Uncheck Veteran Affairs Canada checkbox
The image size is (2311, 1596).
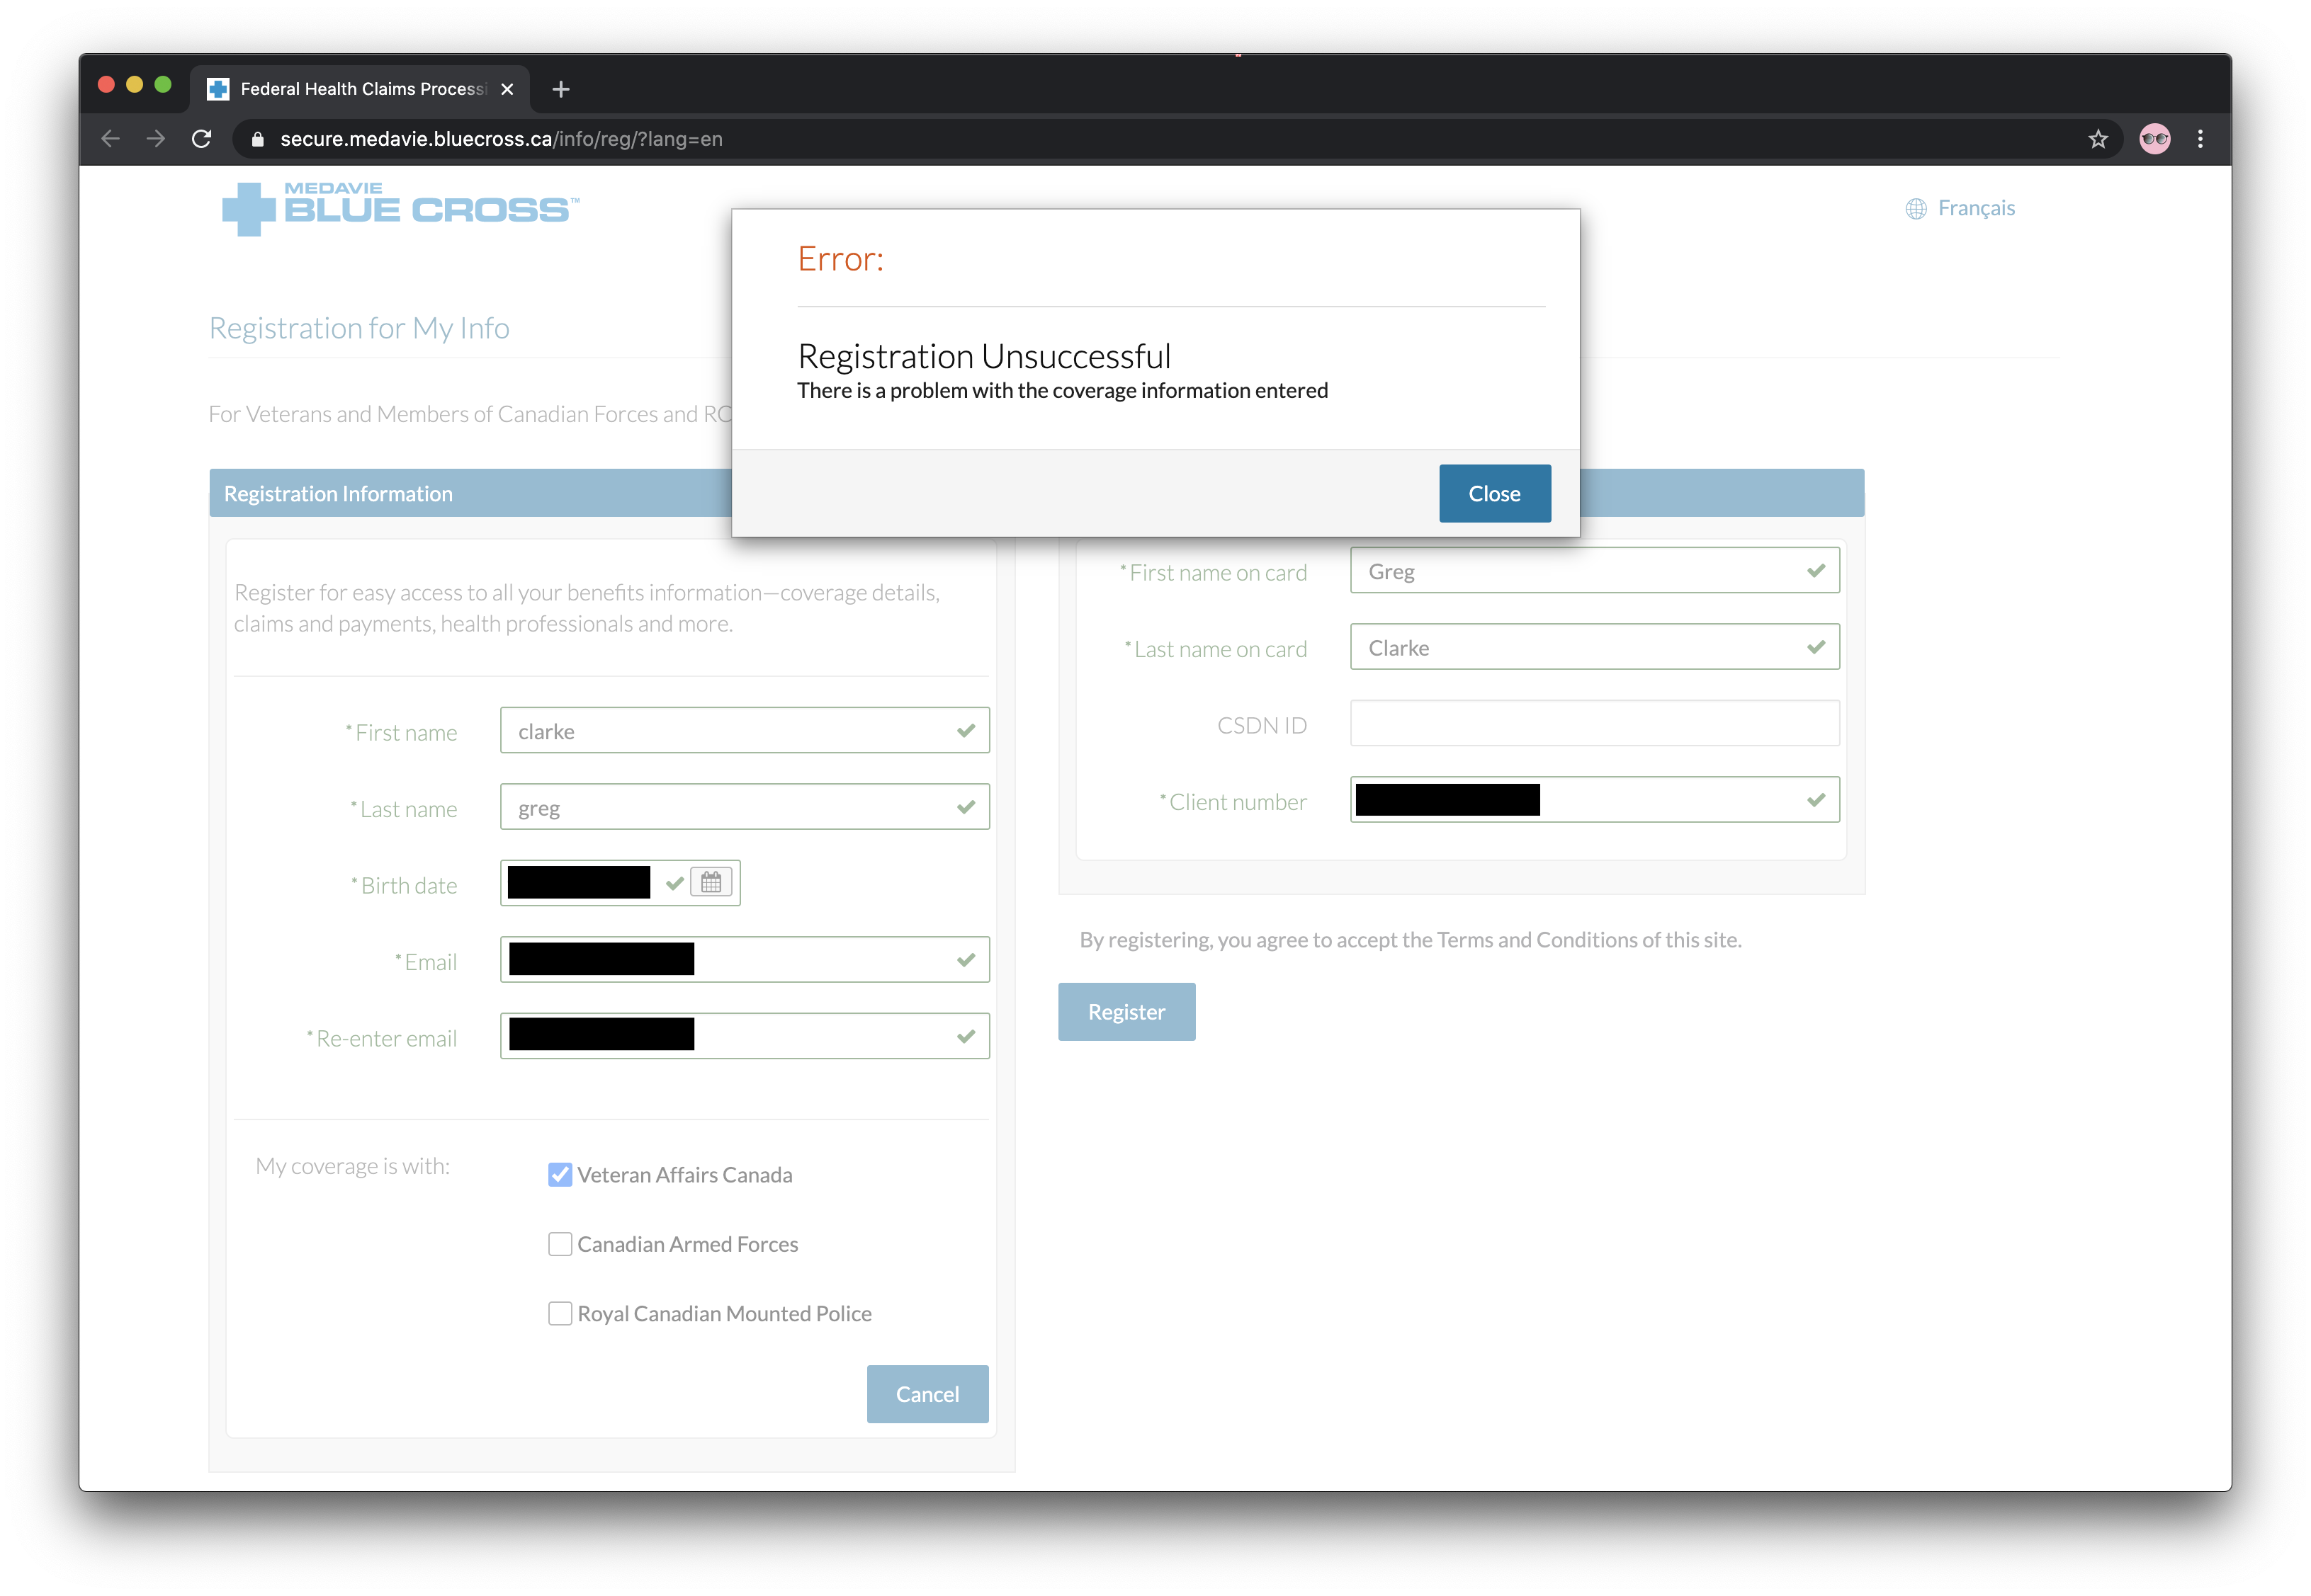[560, 1174]
